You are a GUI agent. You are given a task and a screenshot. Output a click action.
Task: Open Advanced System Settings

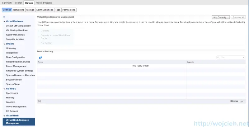[20, 71]
